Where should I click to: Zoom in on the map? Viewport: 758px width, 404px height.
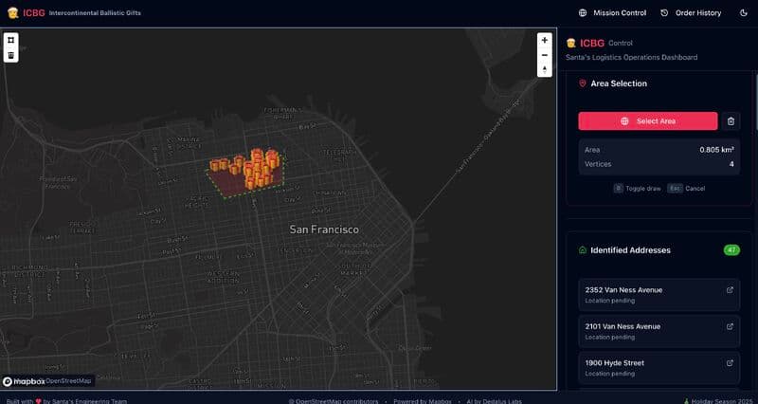(x=544, y=40)
